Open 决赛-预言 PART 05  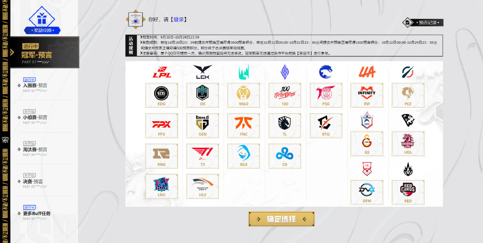click(x=33, y=181)
